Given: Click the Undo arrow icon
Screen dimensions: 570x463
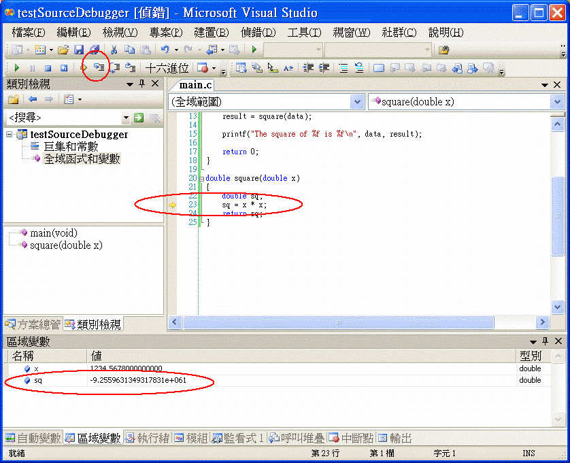Looking at the screenshot, I should tap(165, 50).
